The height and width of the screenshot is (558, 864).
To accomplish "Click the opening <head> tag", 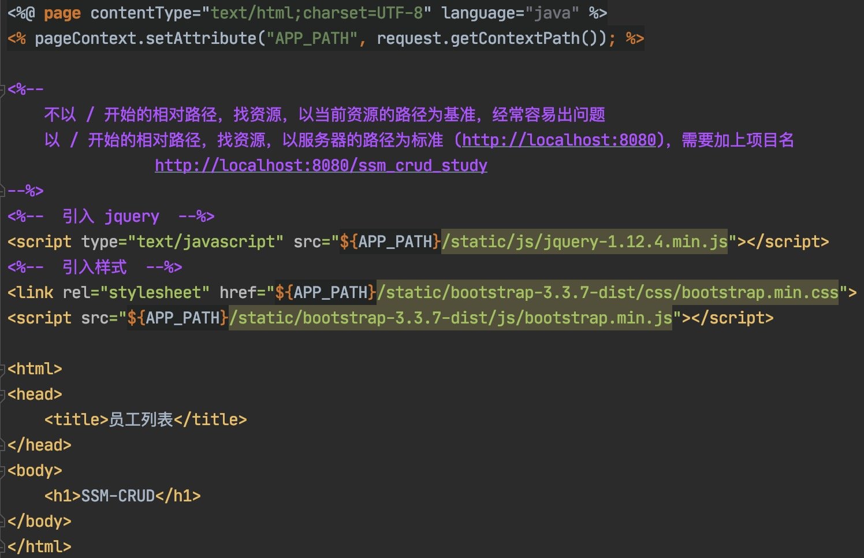I will coord(35,395).
